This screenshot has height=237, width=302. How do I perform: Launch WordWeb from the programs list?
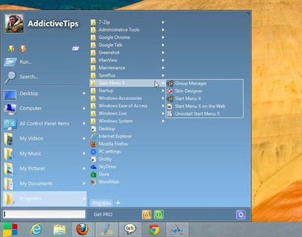104,182
